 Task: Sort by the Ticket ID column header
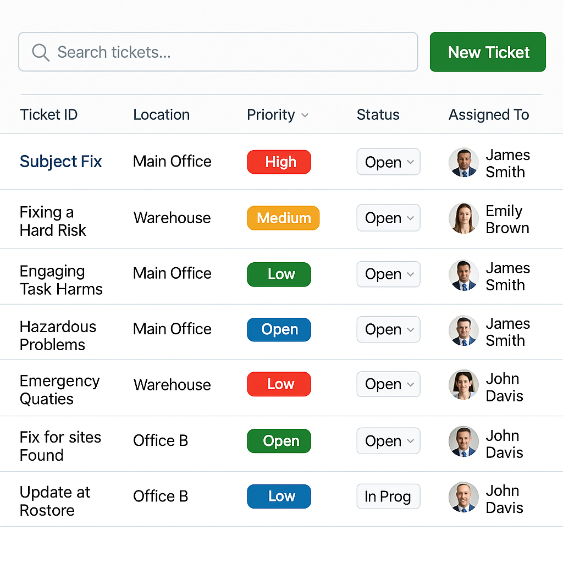coord(48,115)
